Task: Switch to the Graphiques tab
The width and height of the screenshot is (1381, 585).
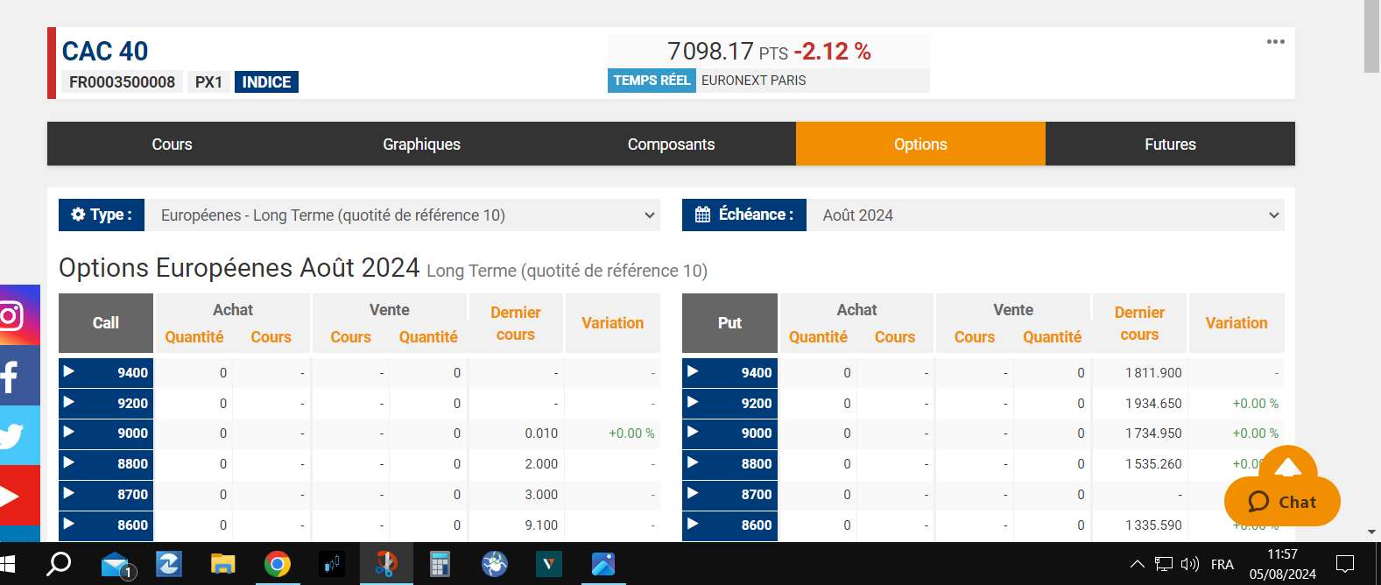Action: tap(421, 144)
